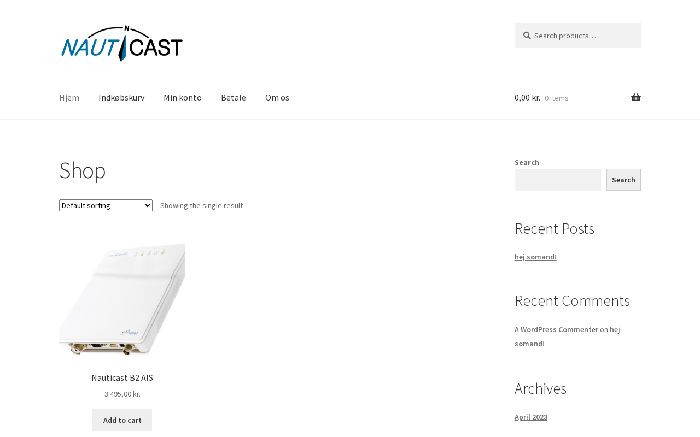Select the '0 items' cart count
The image size is (700, 437).
[x=557, y=98]
